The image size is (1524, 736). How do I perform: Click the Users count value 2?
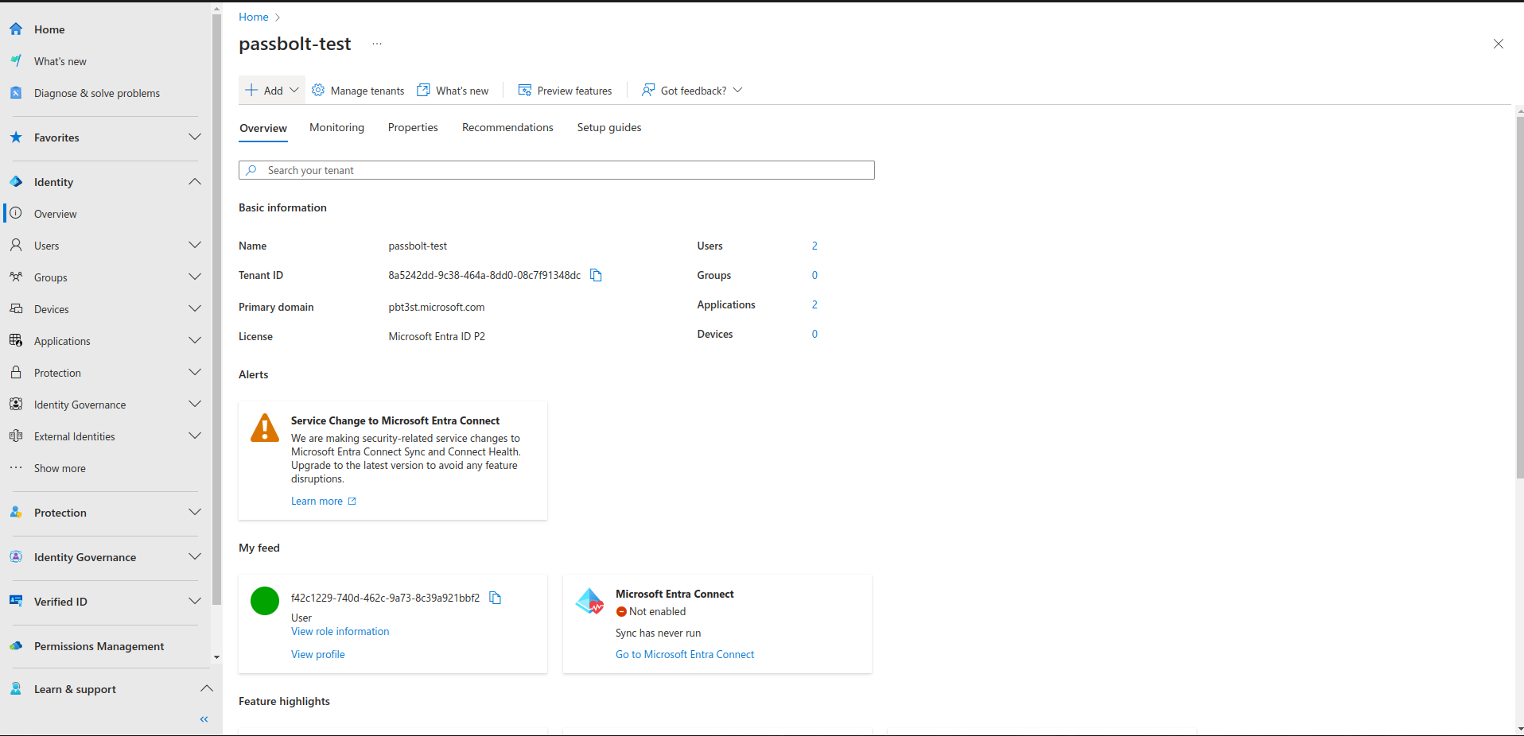tap(814, 246)
